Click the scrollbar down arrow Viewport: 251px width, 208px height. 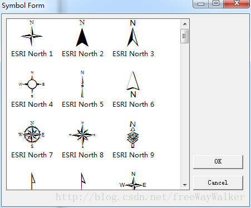pyautogui.click(x=185, y=185)
